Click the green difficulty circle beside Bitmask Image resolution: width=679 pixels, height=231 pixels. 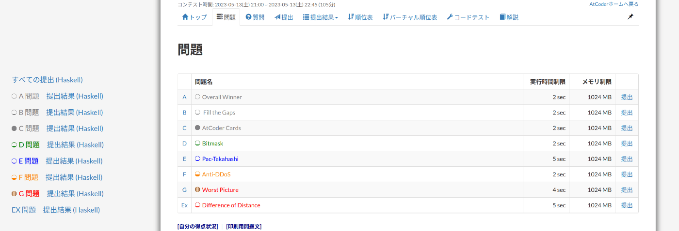[x=197, y=143]
